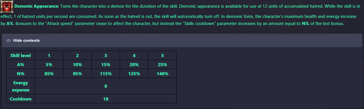
Task: Click the 25% value at level 5
Action: pos(162,64)
